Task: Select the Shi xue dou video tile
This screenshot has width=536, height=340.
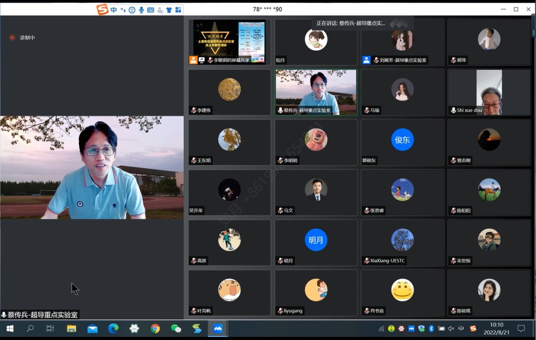Action: pyautogui.click(x=489, y=92)
